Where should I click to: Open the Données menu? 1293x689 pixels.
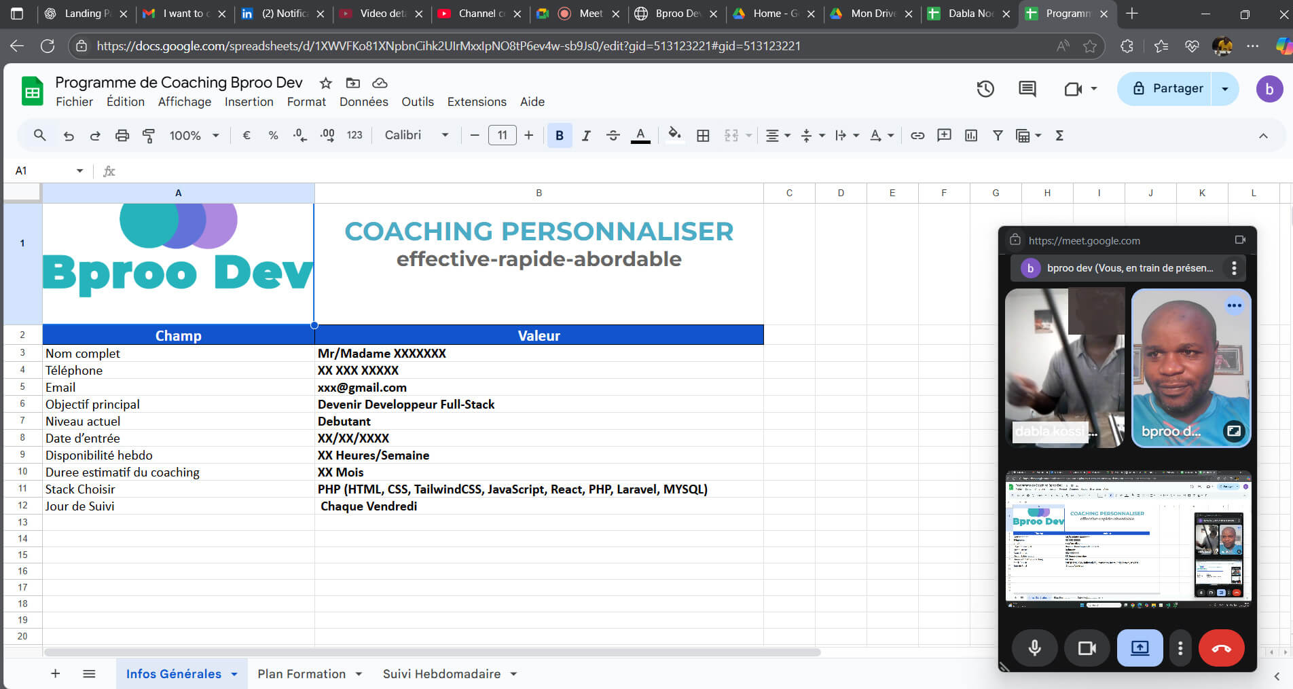(x=364, y=102)
